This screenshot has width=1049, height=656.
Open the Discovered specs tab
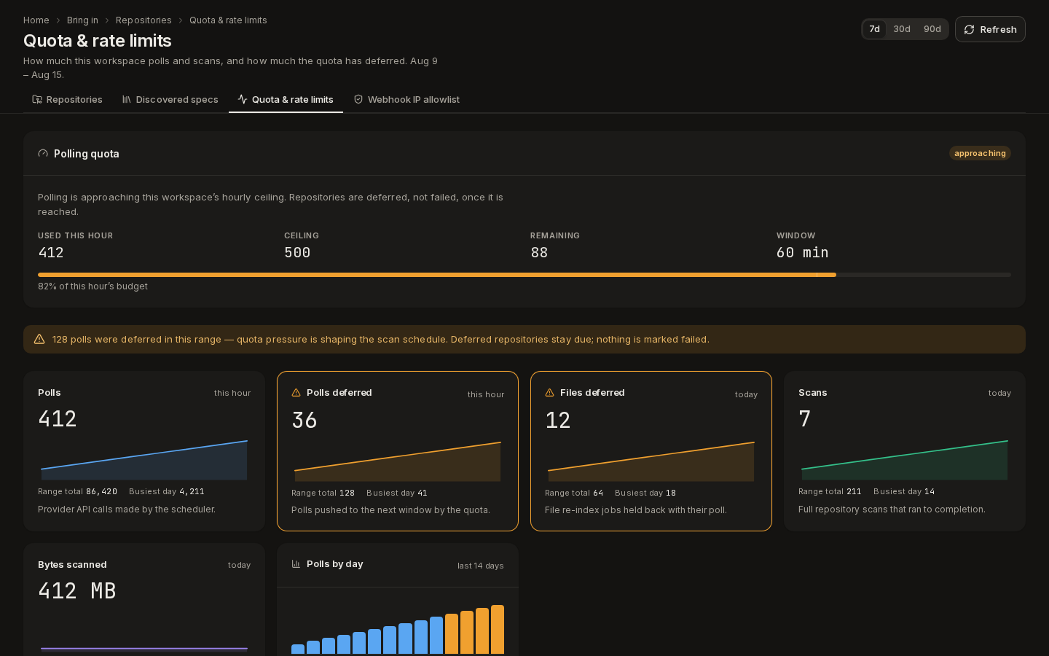[x=170, y=99]
